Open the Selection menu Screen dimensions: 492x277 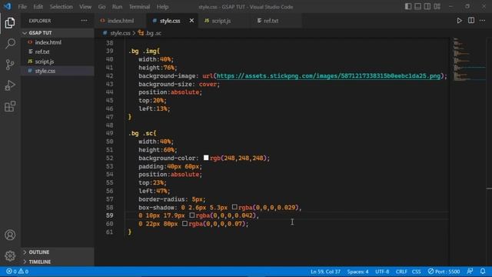point(61,7)
